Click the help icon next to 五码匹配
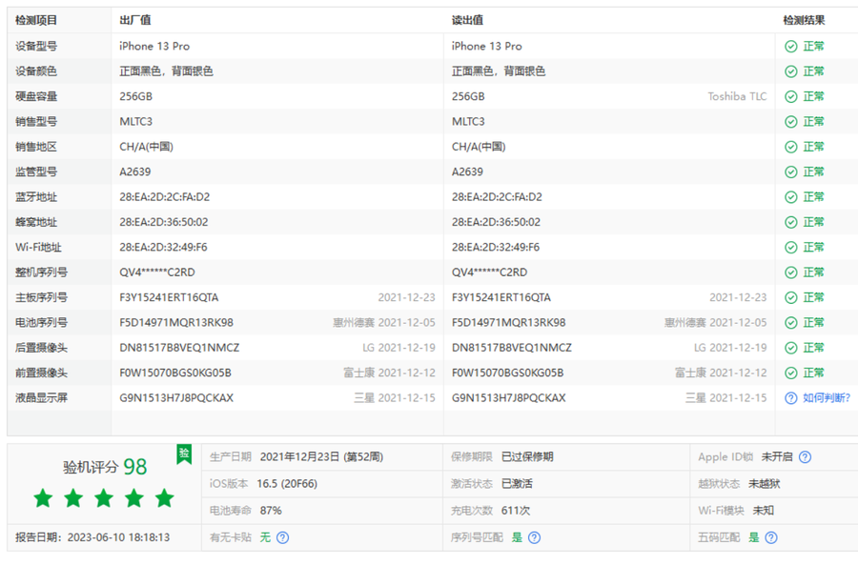The height and width of the screenshot is (565, 858). [771, 538]
